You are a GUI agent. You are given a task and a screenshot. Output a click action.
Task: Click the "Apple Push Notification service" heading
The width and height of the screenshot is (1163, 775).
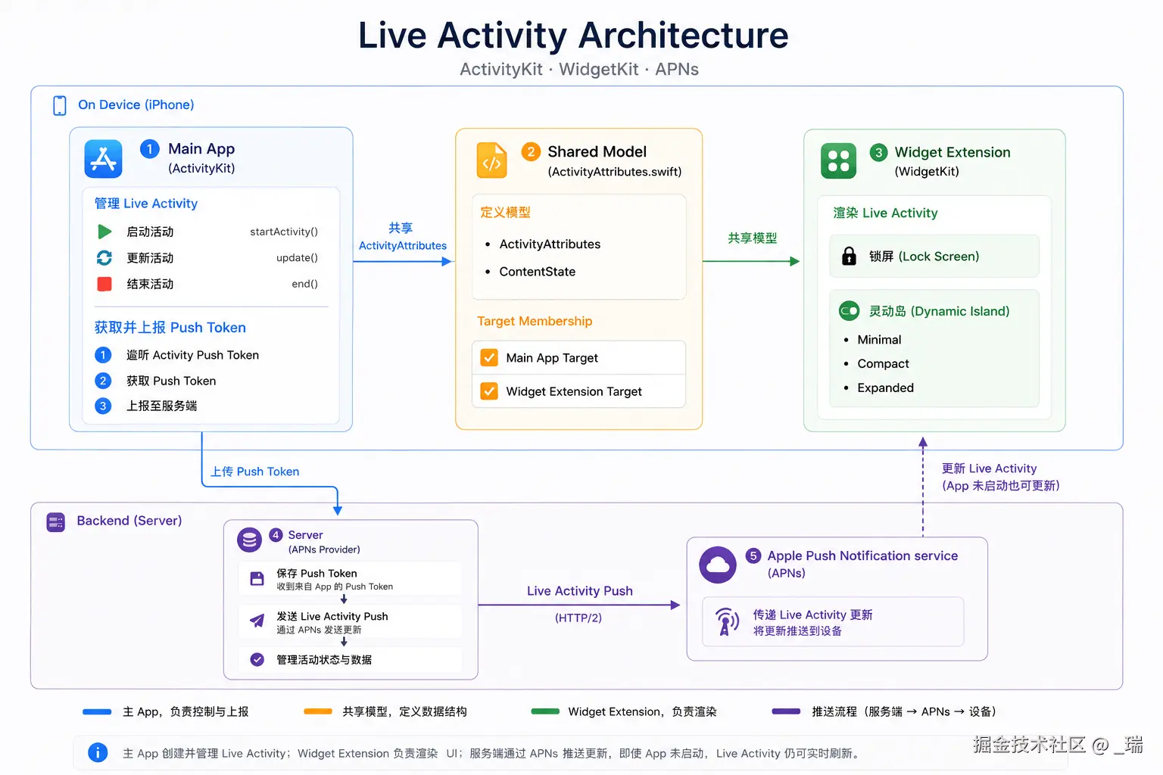(862, 556)
